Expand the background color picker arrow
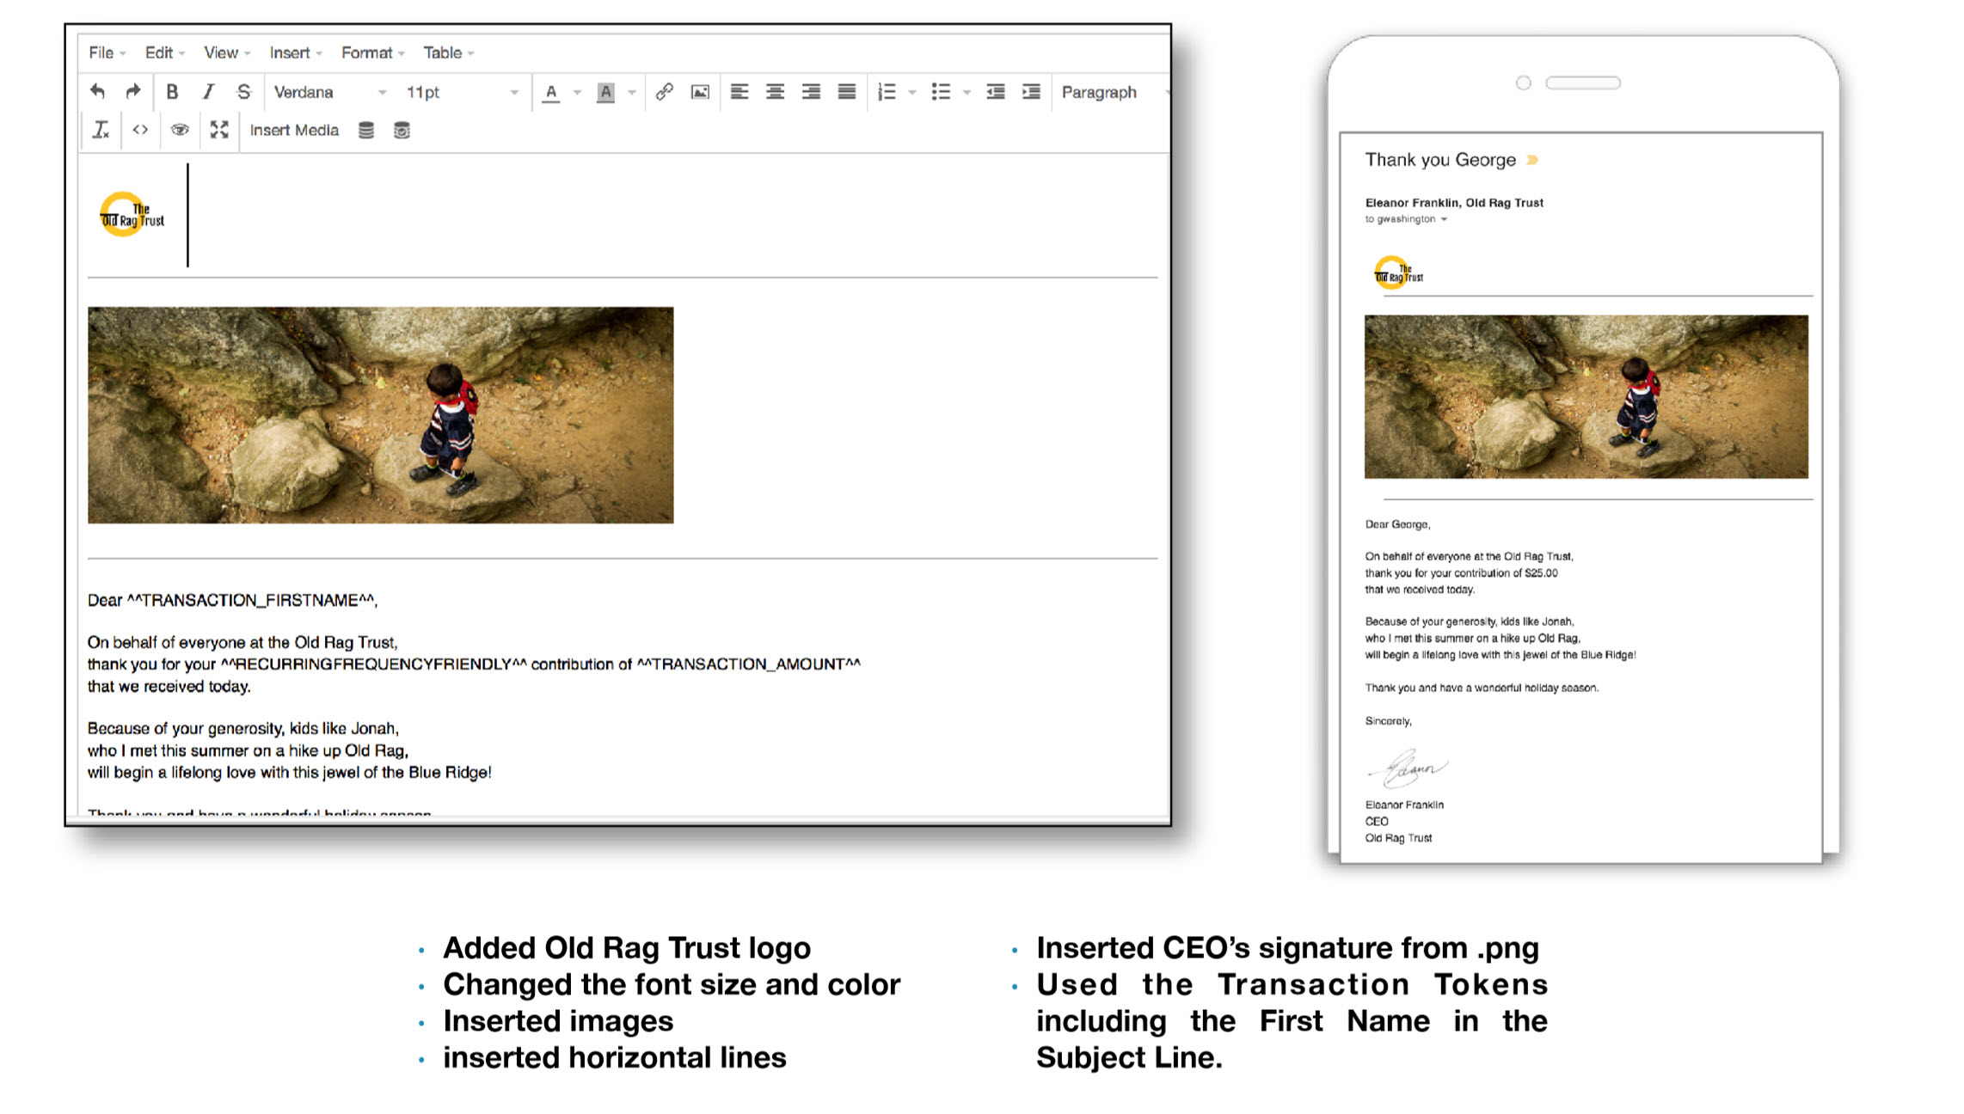The image size is (1964, 1114). pos(632,93)
